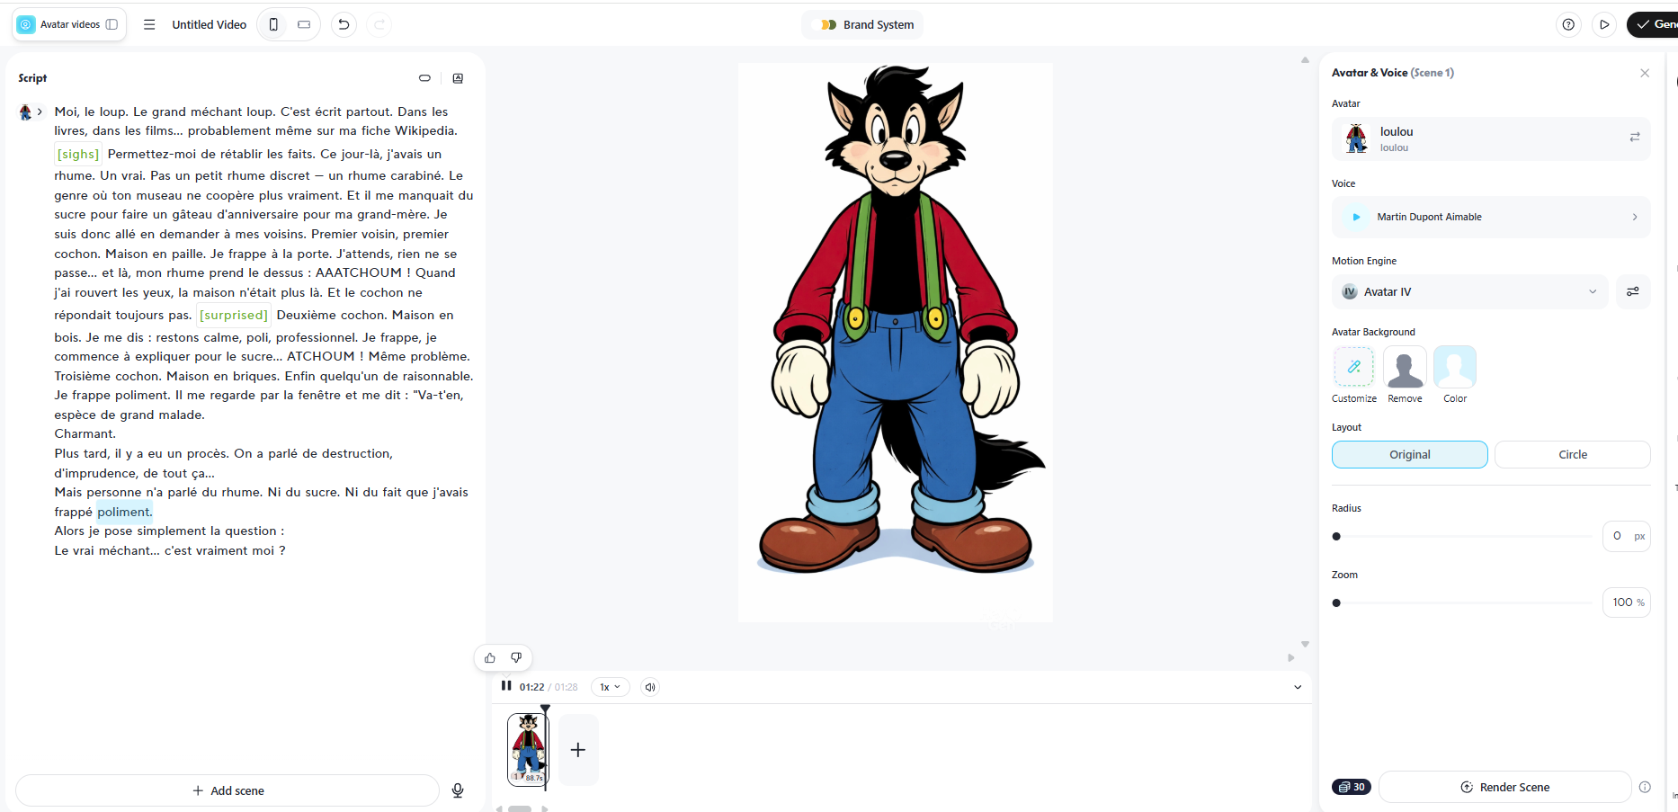
Task: Click the timeline horizontal scrollbar thumb
Action: [520, 808]
